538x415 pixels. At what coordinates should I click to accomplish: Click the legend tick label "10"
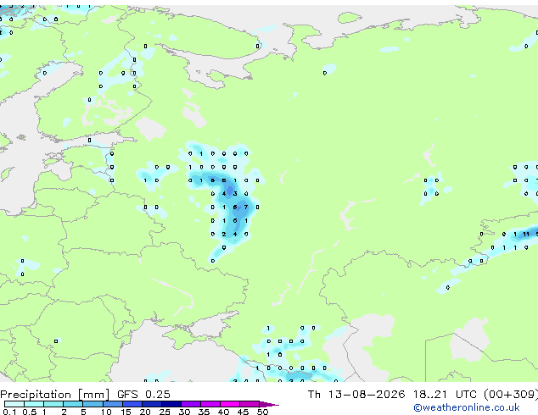coord(106,412)
